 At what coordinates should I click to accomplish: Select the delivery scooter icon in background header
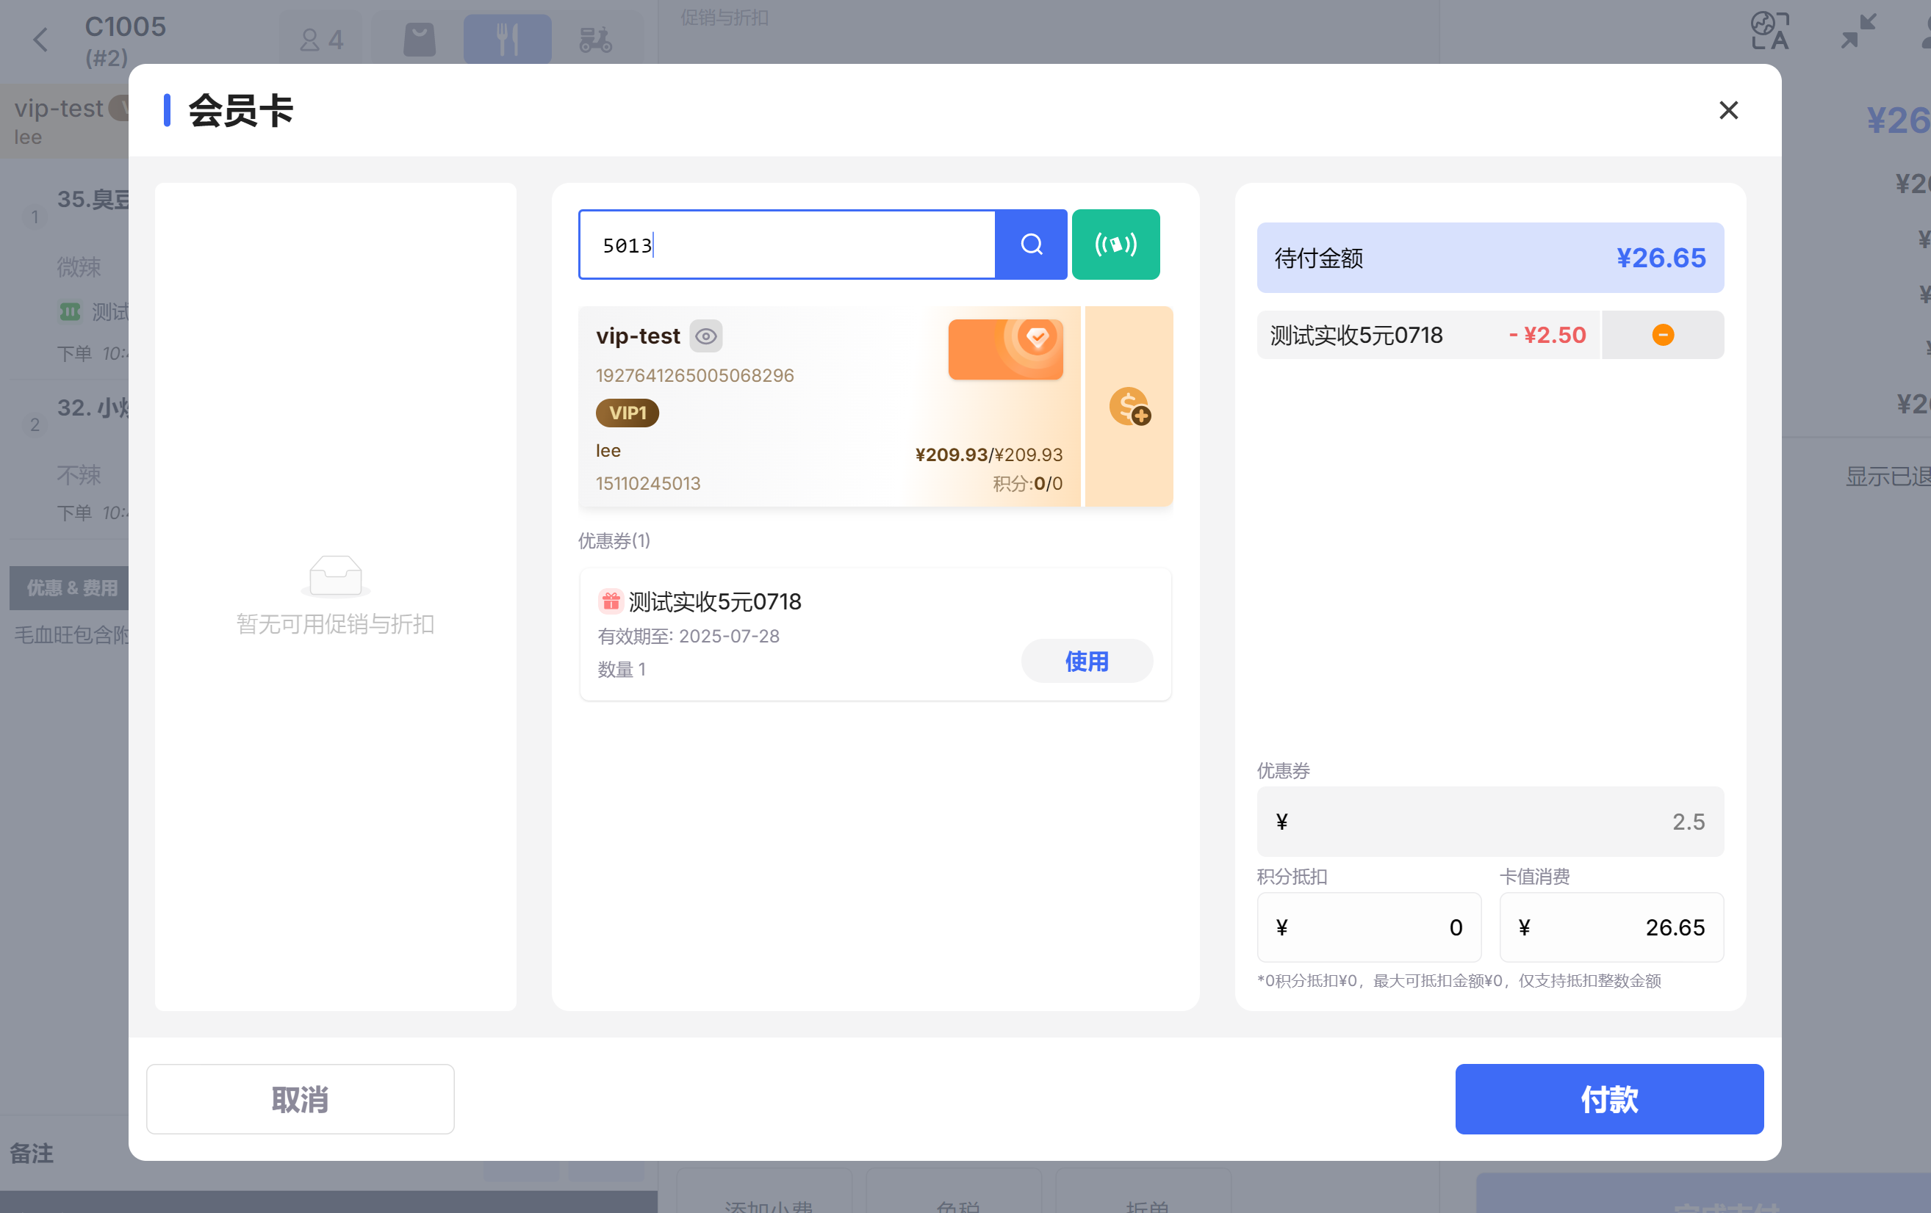[595, 39]
